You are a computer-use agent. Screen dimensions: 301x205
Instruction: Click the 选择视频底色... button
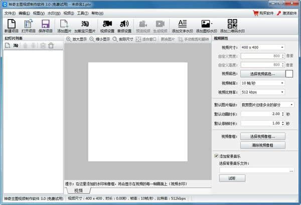click(x=262, y=74)
